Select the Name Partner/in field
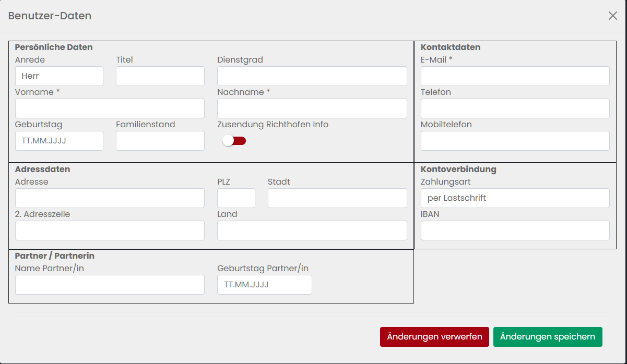 110,285
